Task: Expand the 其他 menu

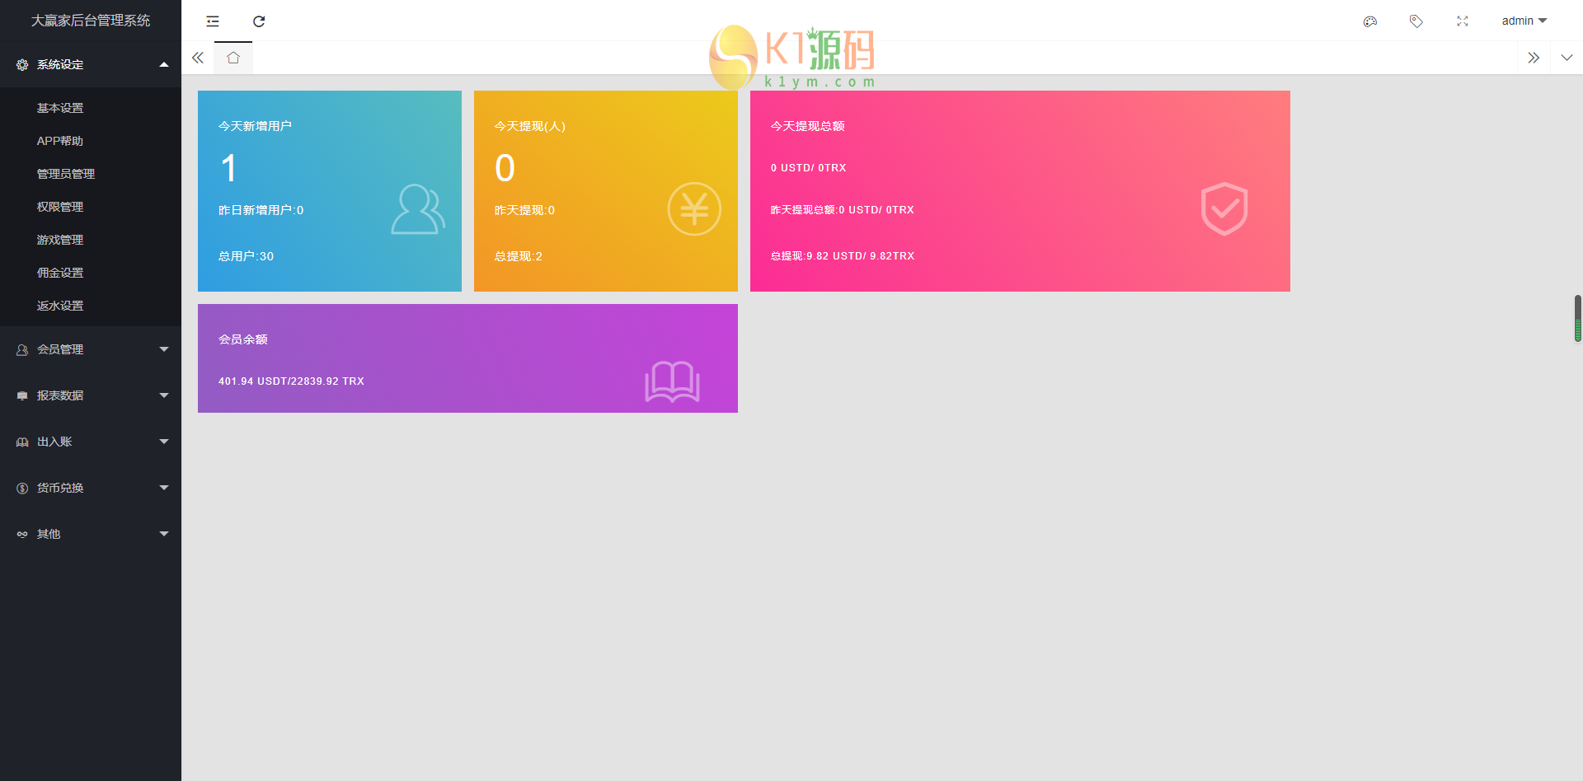Action: pos(91,534)
